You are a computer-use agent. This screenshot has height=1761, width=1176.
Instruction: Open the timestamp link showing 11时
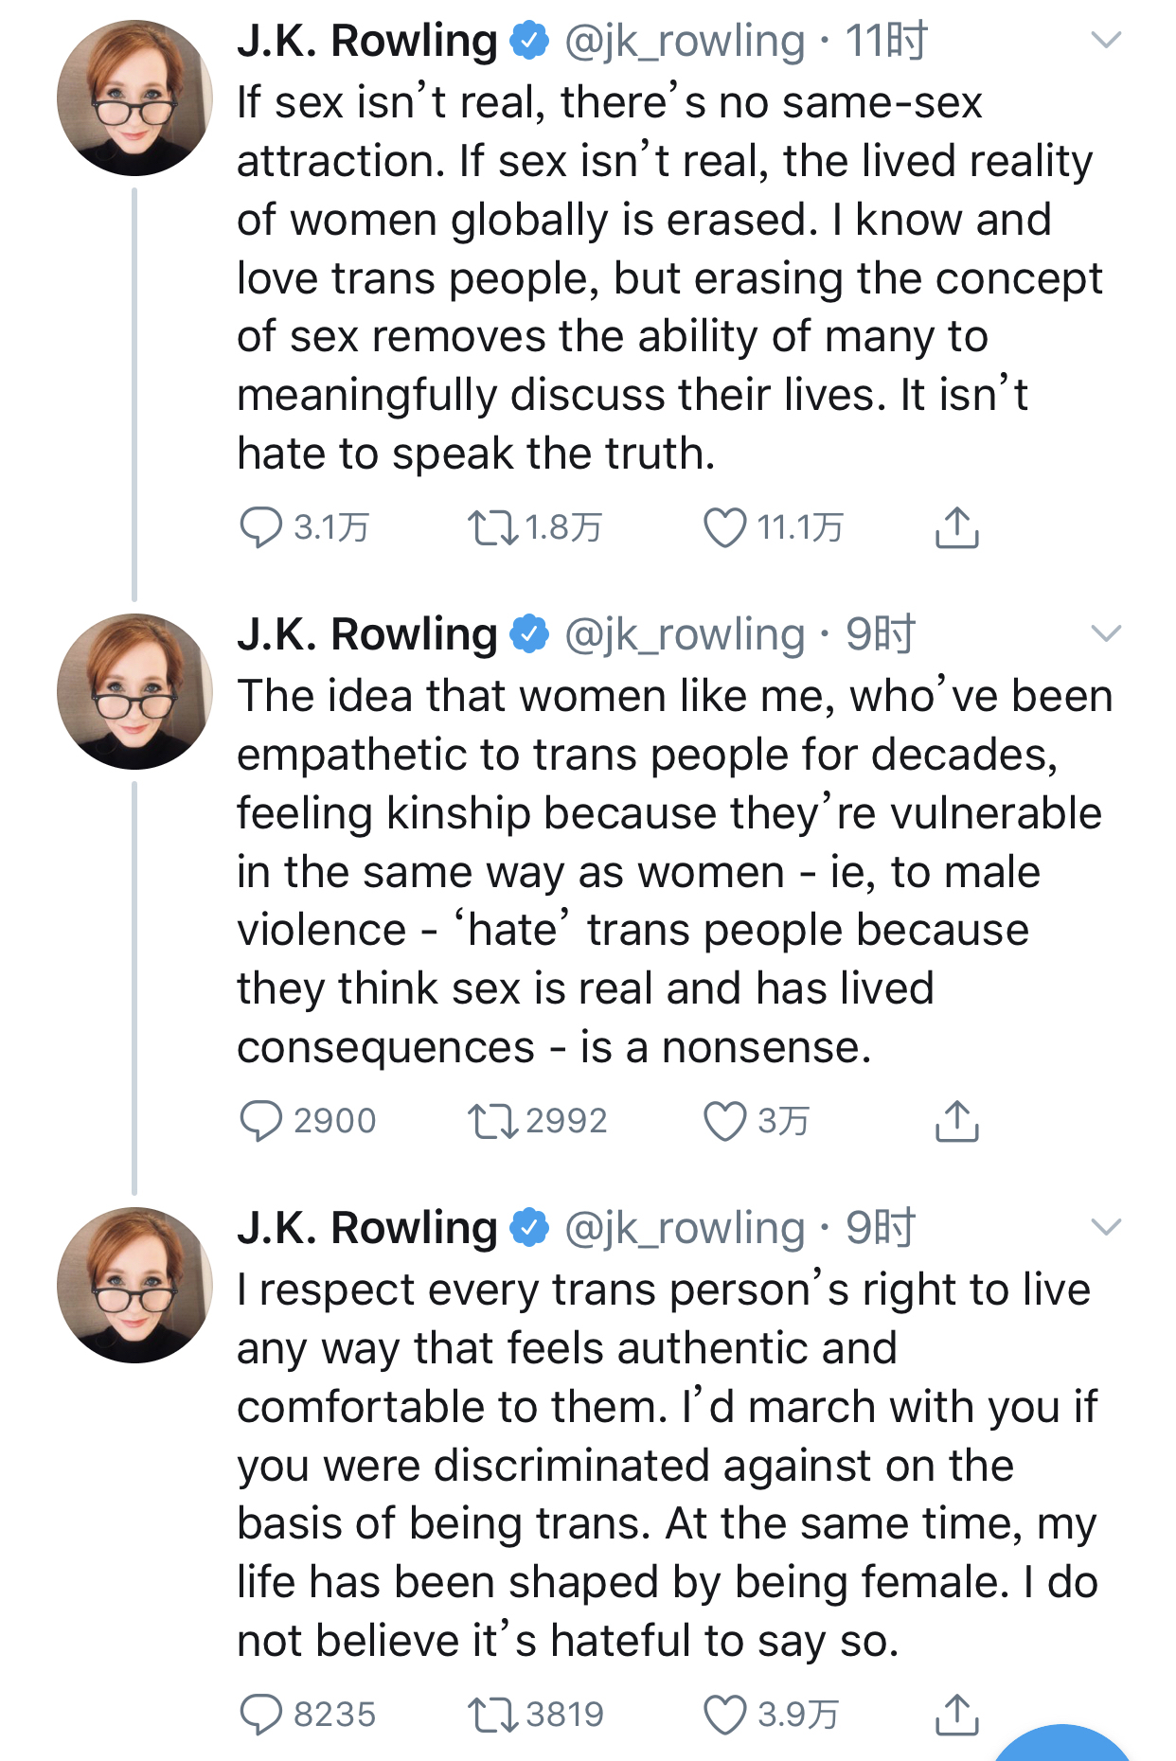(884, 39)
